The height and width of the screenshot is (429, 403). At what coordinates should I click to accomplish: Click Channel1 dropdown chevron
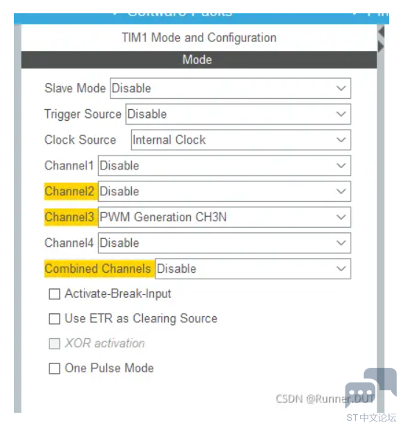[341, 166]
